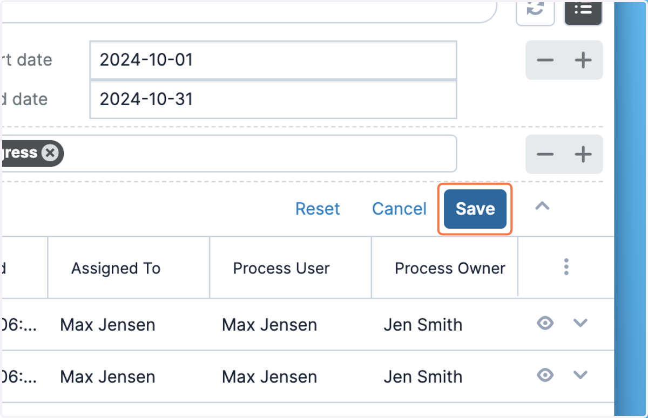This screenshot has width=648, height=418.
Task: Add a date filter with plus icon
Action: [x=583, y=60]
